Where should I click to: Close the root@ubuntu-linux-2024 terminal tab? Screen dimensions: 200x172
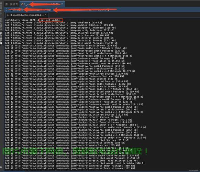[45, 14]
